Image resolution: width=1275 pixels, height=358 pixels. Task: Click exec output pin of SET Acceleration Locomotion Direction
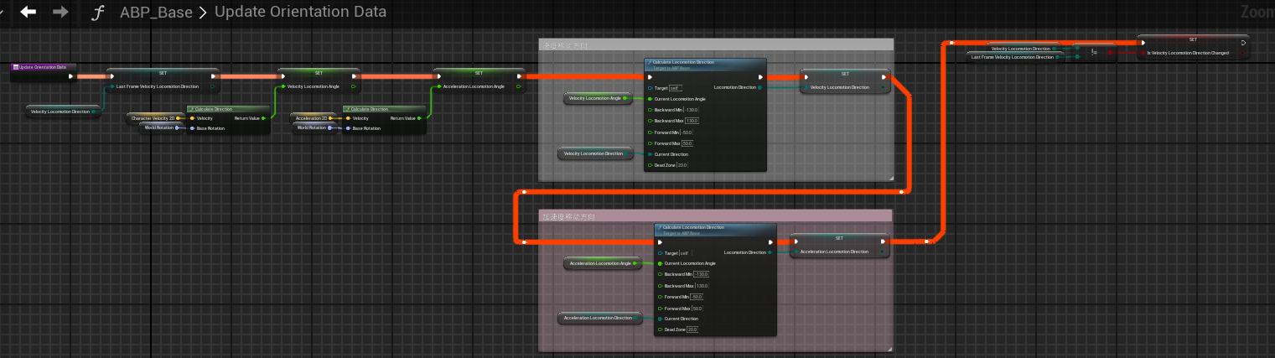click(882, 242)
